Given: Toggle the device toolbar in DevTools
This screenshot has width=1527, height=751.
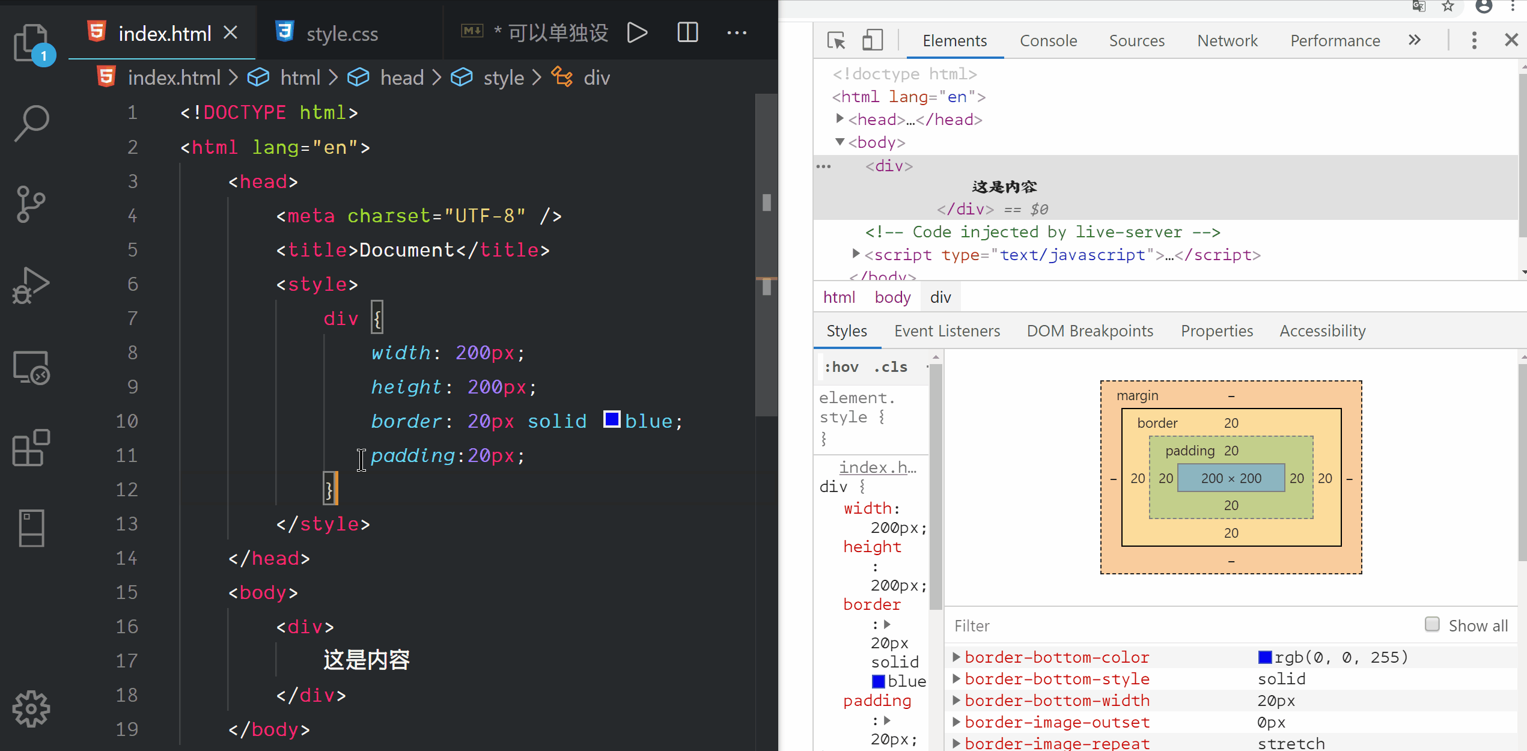Looking at the screenshot, I should click(872, 40).
